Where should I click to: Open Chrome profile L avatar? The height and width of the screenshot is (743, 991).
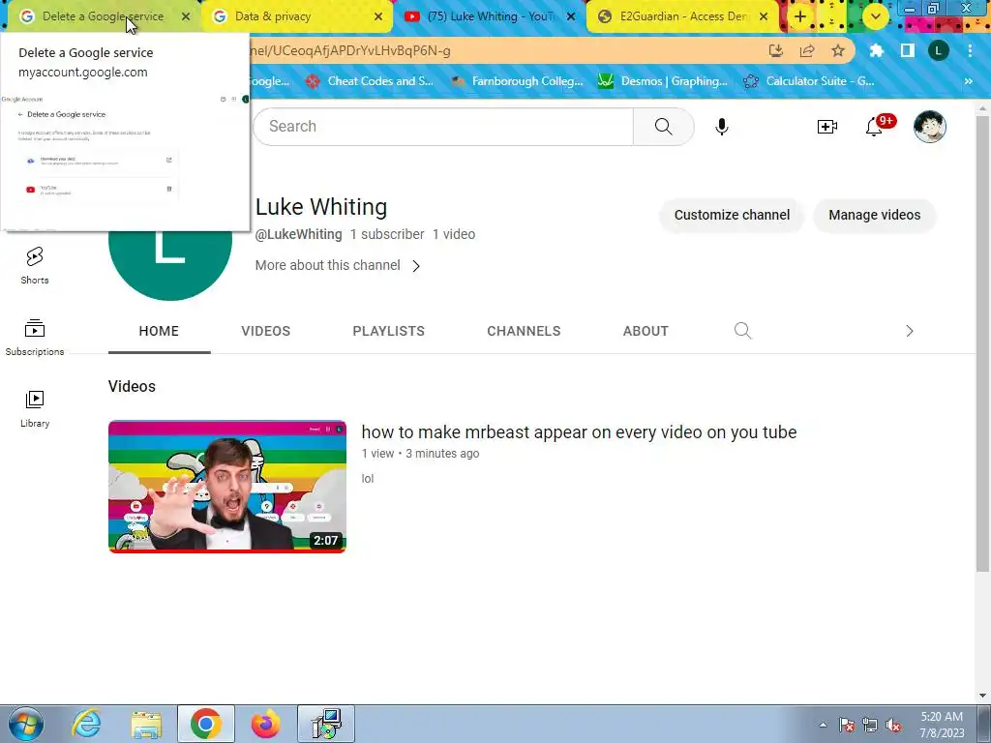coord(938,50)
